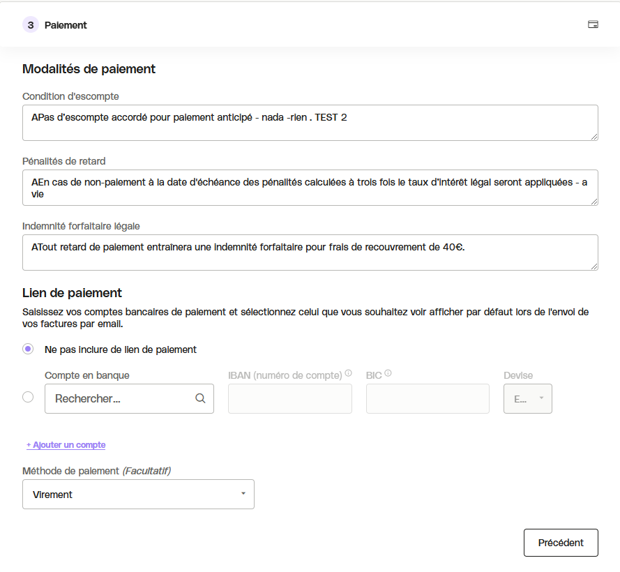Open the Devise currency dropdown
This screenshot has height=572, width=620.
click(527, 399)
